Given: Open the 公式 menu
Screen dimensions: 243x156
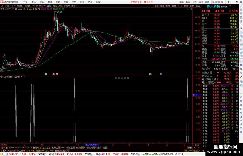Looking at the screenshot, I should point(194,2).
